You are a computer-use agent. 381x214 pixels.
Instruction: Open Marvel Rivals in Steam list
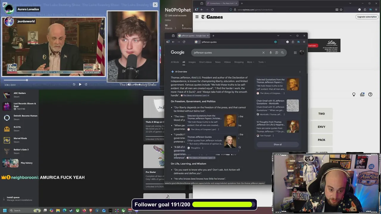click(20, 140)
